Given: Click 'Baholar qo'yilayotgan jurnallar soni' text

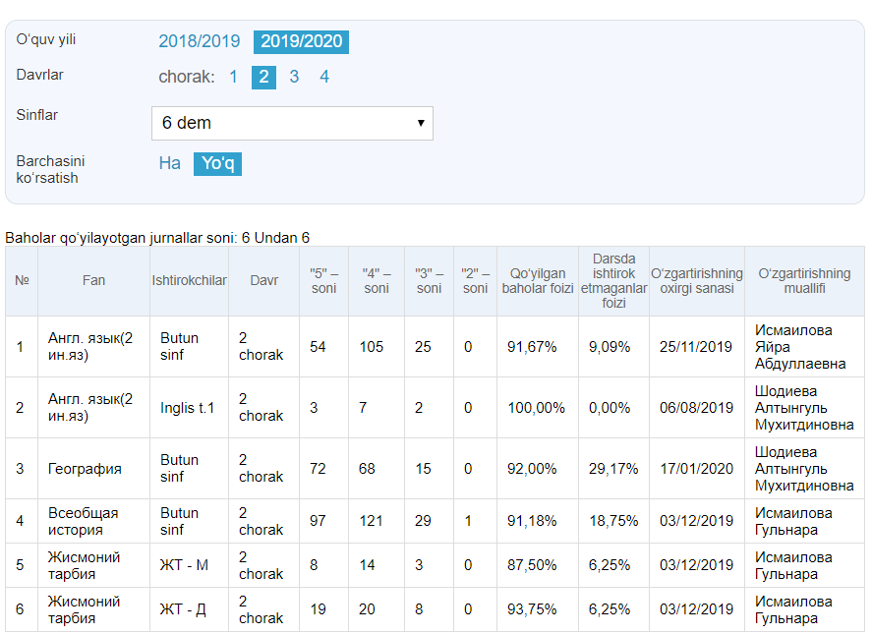Looking at the screenshot, I should pyautogui.click(x=121, y=238).
